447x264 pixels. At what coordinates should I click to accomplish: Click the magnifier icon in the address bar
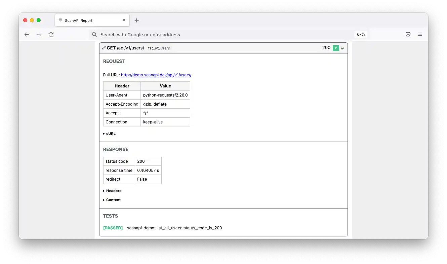click(94, 34)
